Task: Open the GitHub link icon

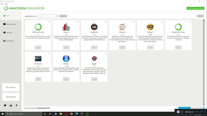Action: click(16, 105)
